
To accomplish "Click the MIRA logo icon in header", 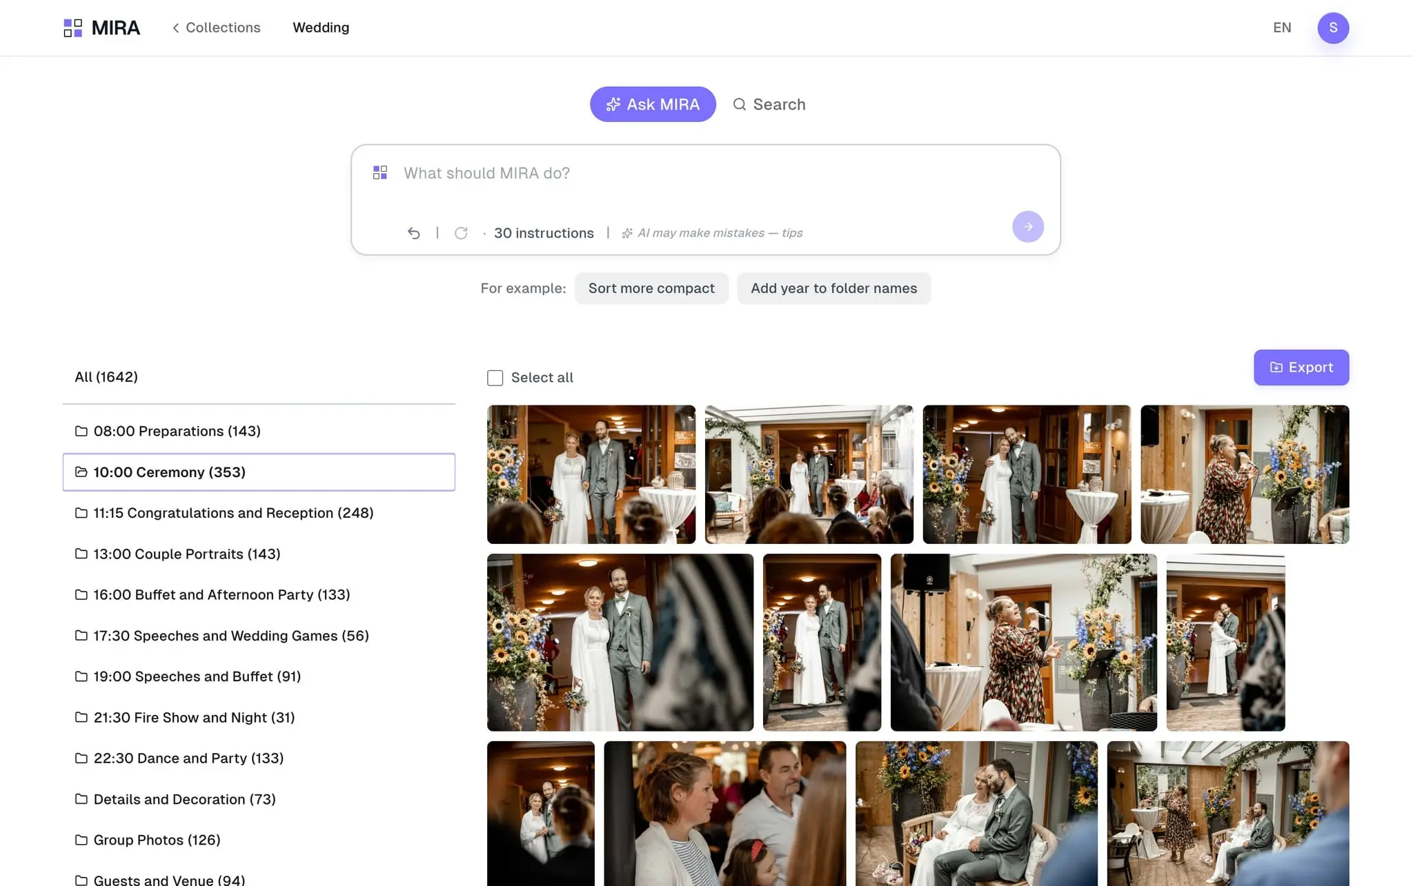I will [x=72, y=28].
